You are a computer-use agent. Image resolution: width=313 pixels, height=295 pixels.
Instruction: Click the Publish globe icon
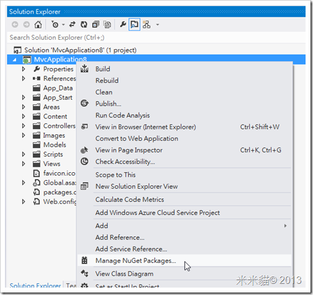[x=84, y=103]
